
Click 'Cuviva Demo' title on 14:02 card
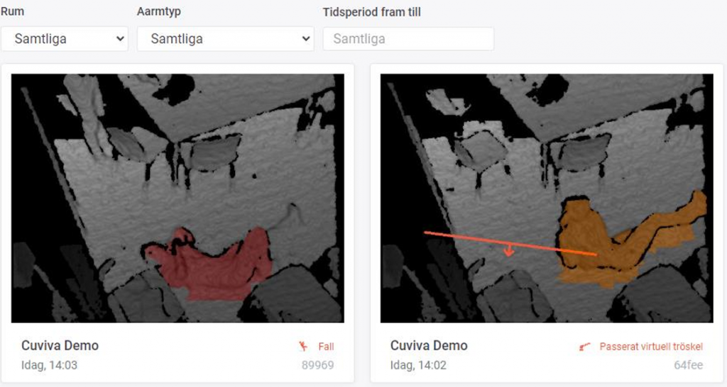click(x=429, y=346)
